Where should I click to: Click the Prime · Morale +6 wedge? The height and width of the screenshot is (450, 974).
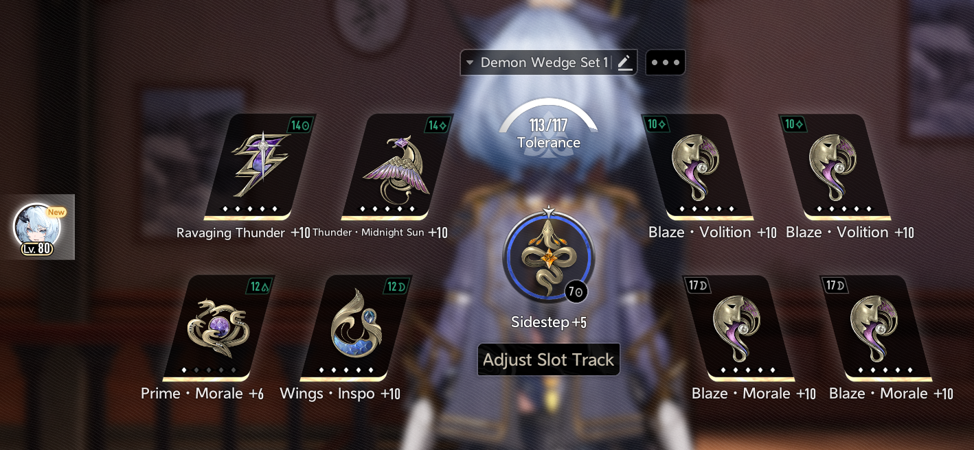point(218,329)
